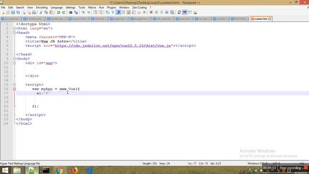This screenshot has height=174, width=309.
Task: Toggle INS insert mode in status bar
Action: [x=302, y=163]
